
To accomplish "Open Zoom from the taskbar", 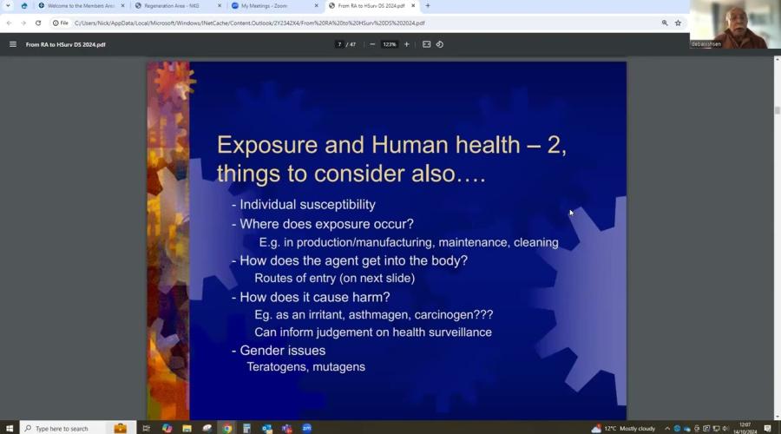I will tap(307, 428).
